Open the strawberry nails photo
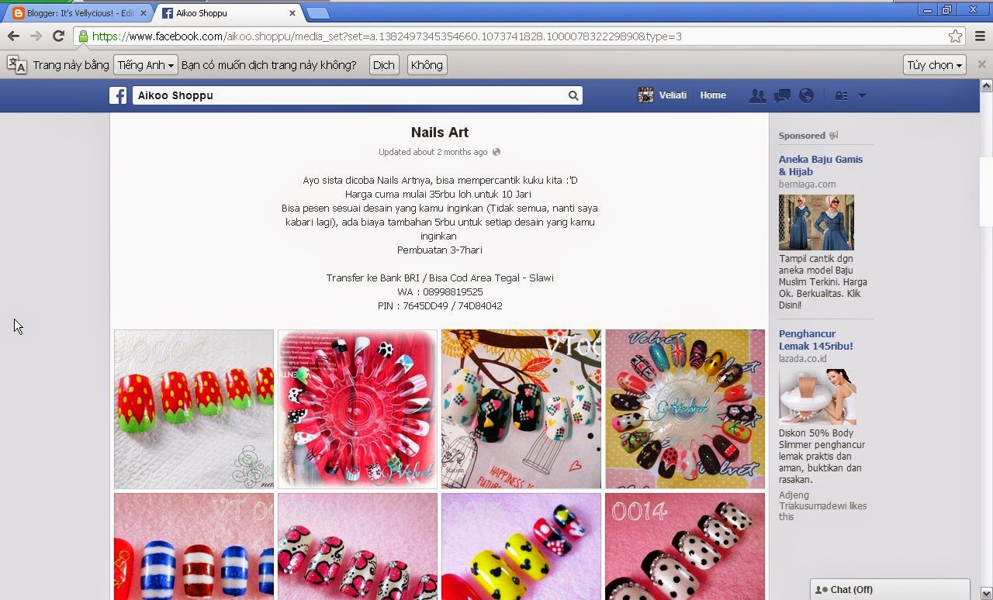 point(194,409)
